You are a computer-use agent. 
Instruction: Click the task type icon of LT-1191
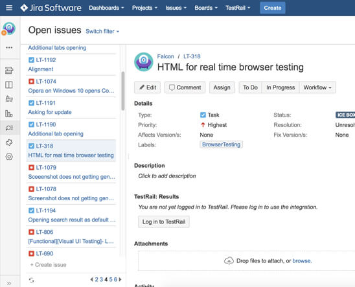click(31, 103)
